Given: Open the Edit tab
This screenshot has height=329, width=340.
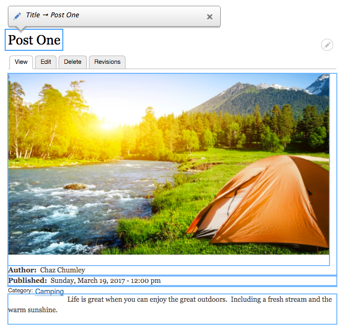Looking at the screenshot, I should [x=46, y=62].
